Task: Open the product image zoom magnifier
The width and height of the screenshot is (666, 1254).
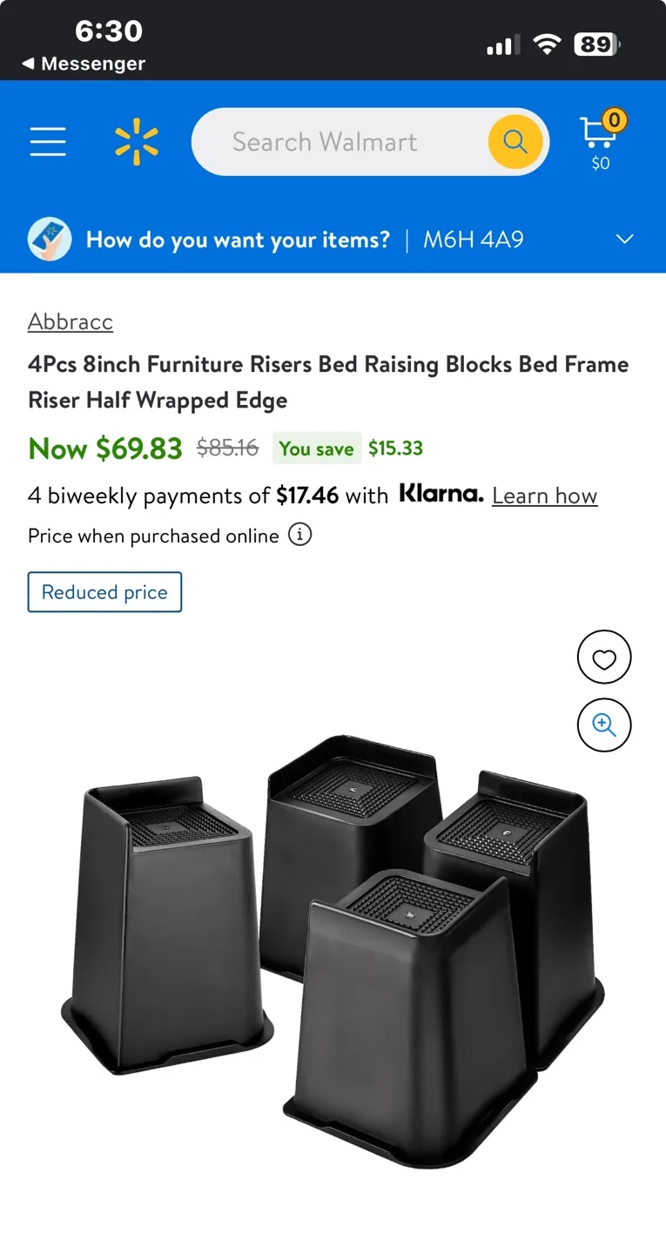Action: pos(604,725)
